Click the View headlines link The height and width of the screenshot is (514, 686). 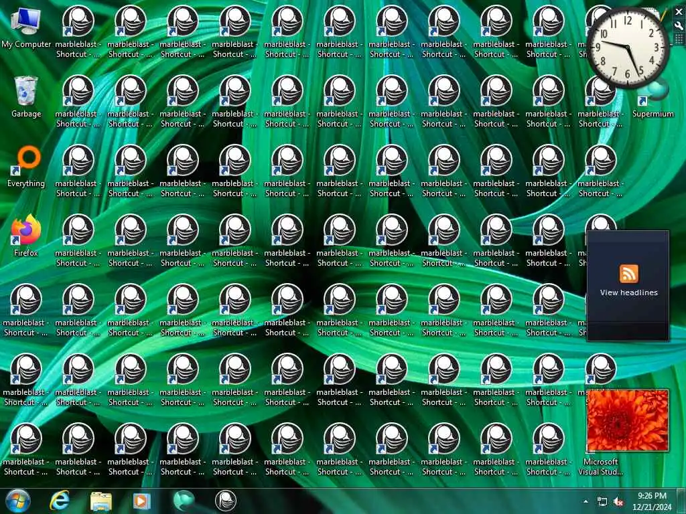point(628,293)
